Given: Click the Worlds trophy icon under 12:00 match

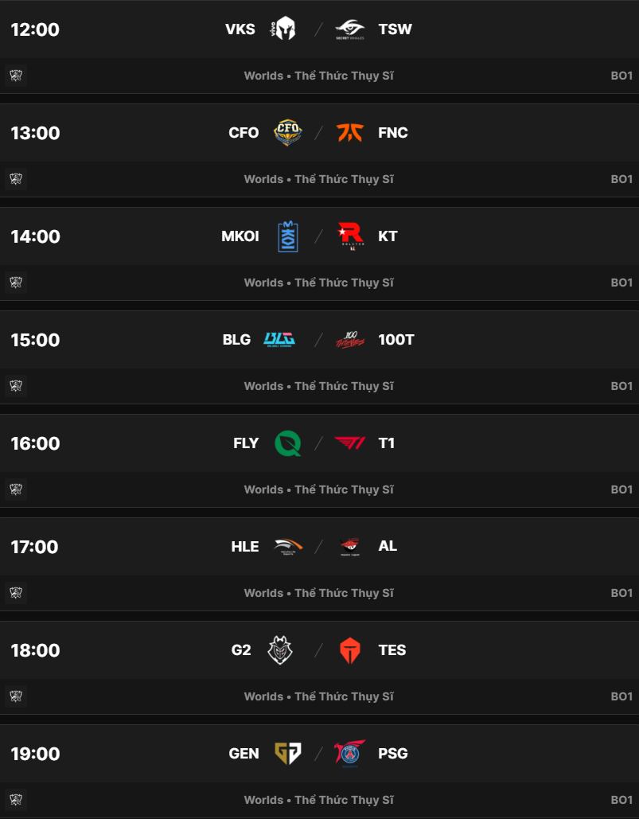Looking at the screenshot, I should (x=16, y=76).
